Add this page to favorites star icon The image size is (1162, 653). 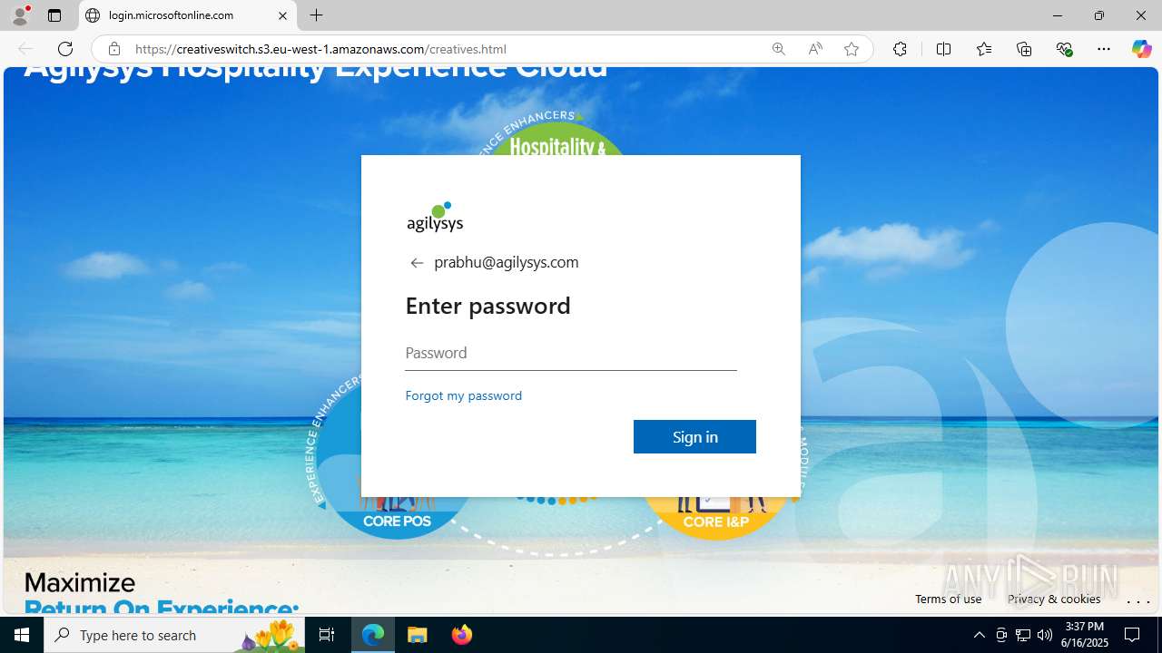[852, 49]
